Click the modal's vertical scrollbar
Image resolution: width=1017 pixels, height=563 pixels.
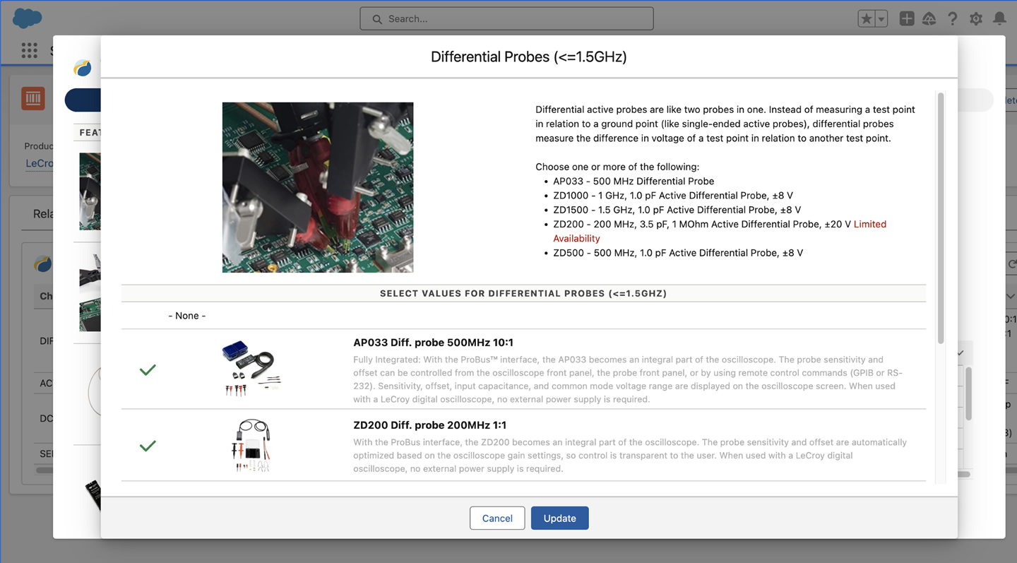pos(941,218)
